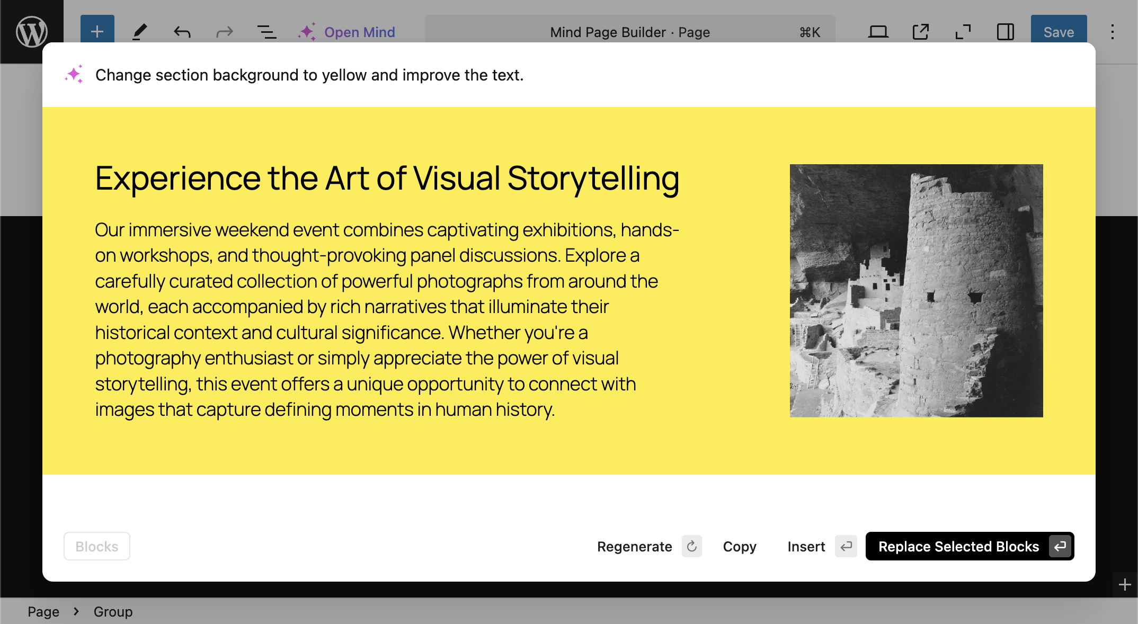The height and width of the screenshot is (624, 1138).
Task: Click the sparkle icon beside the prompt
Action: coord(74,75)
